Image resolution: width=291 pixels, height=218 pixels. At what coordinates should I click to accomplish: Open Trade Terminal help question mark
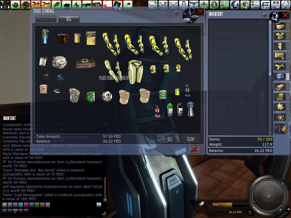coord(176,13)
